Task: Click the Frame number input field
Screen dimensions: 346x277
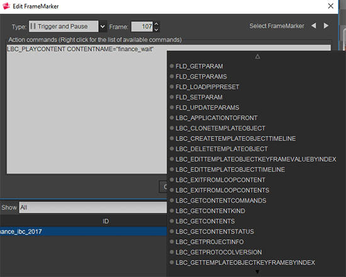Action: (x=142, y=26)
